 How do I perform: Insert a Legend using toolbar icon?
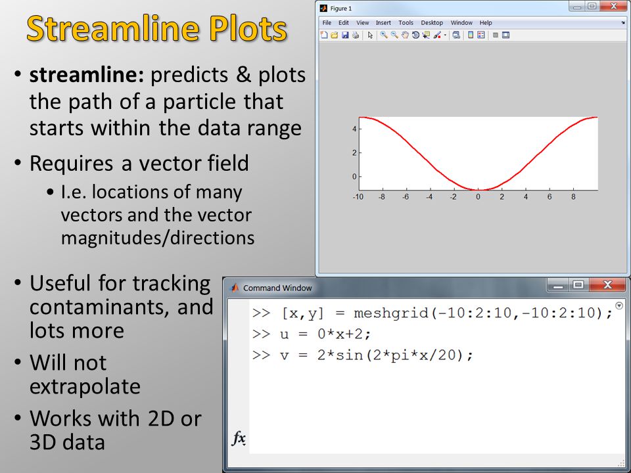click(481, 35)
